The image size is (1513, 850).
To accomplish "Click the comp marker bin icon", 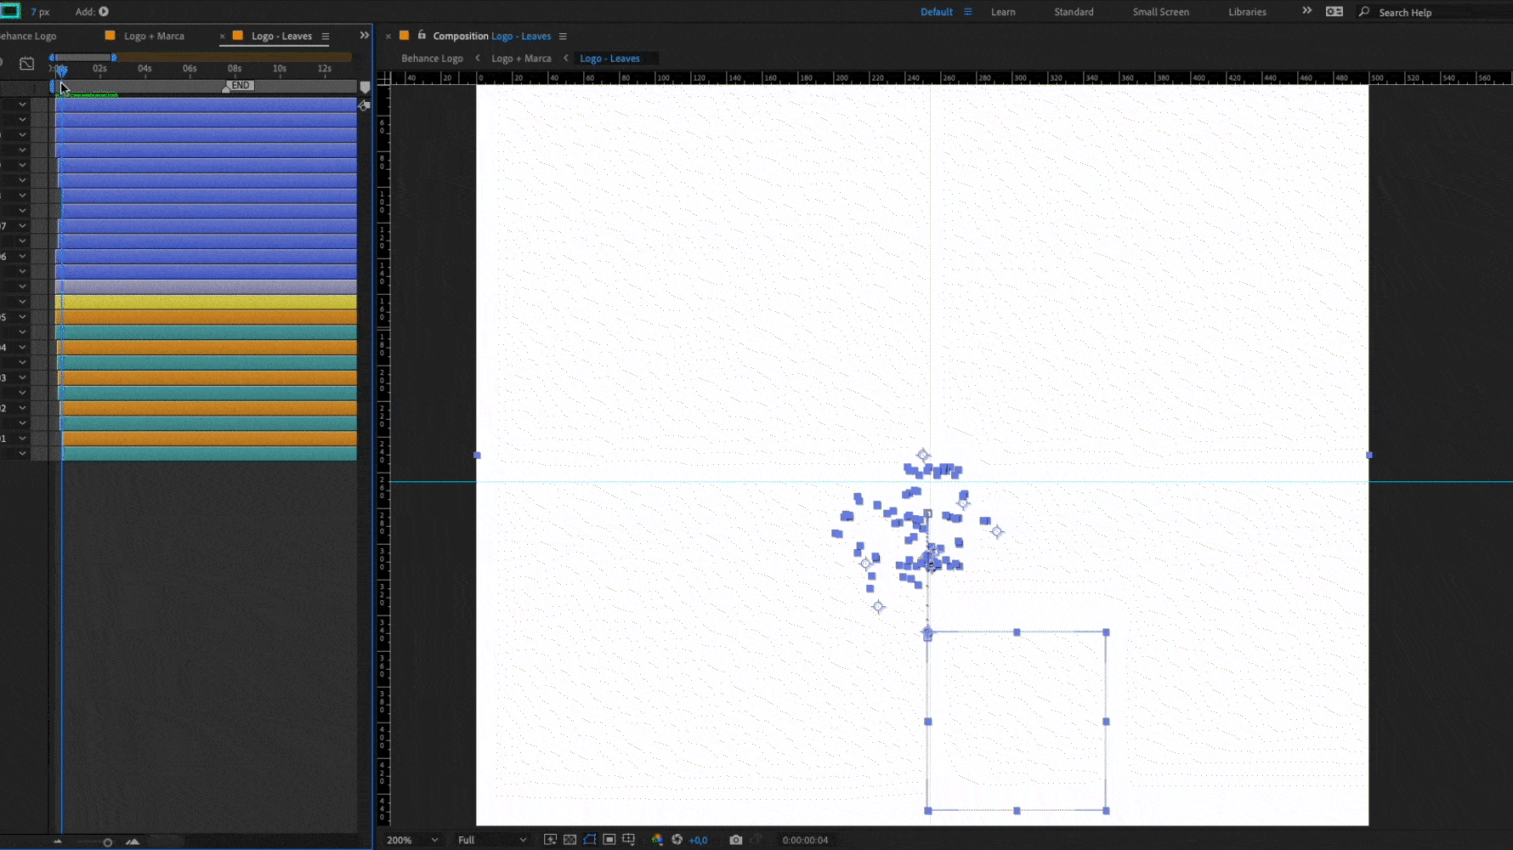I will click(x=365, y=87).
